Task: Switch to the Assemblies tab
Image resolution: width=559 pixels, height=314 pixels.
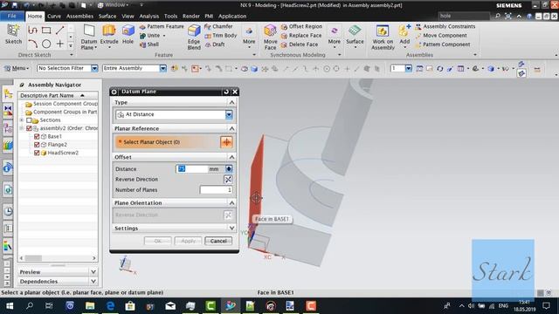Action: (x=79, y=17)
